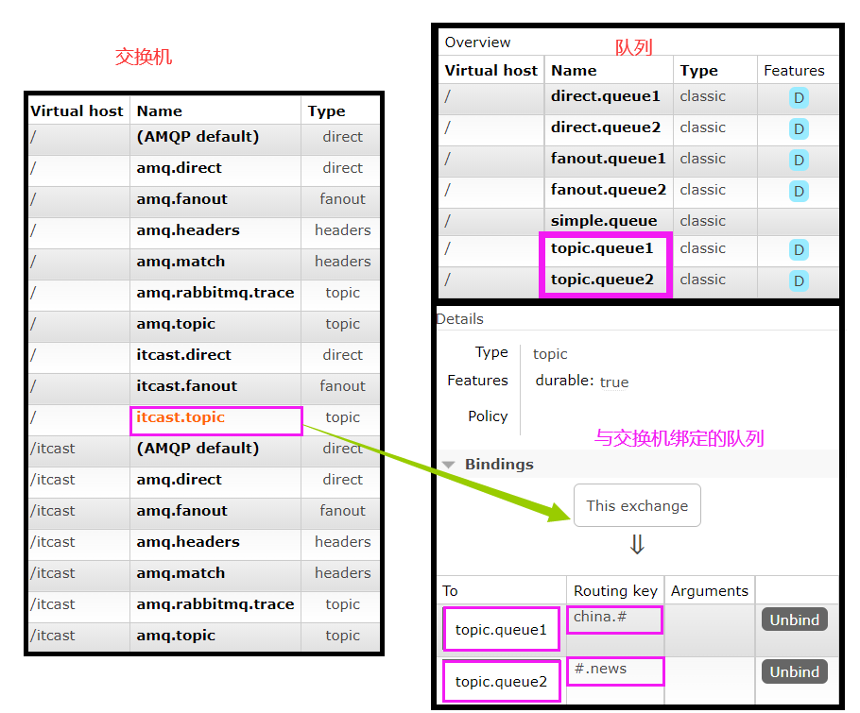Image resolution: width=860 pixels, height=713 pixels.
Task: Open the direct.queue1 queue
Action: click(x=606, y=96)
